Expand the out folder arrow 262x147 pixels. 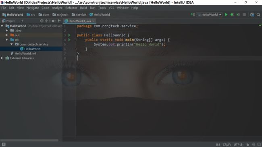pos(7,35)
